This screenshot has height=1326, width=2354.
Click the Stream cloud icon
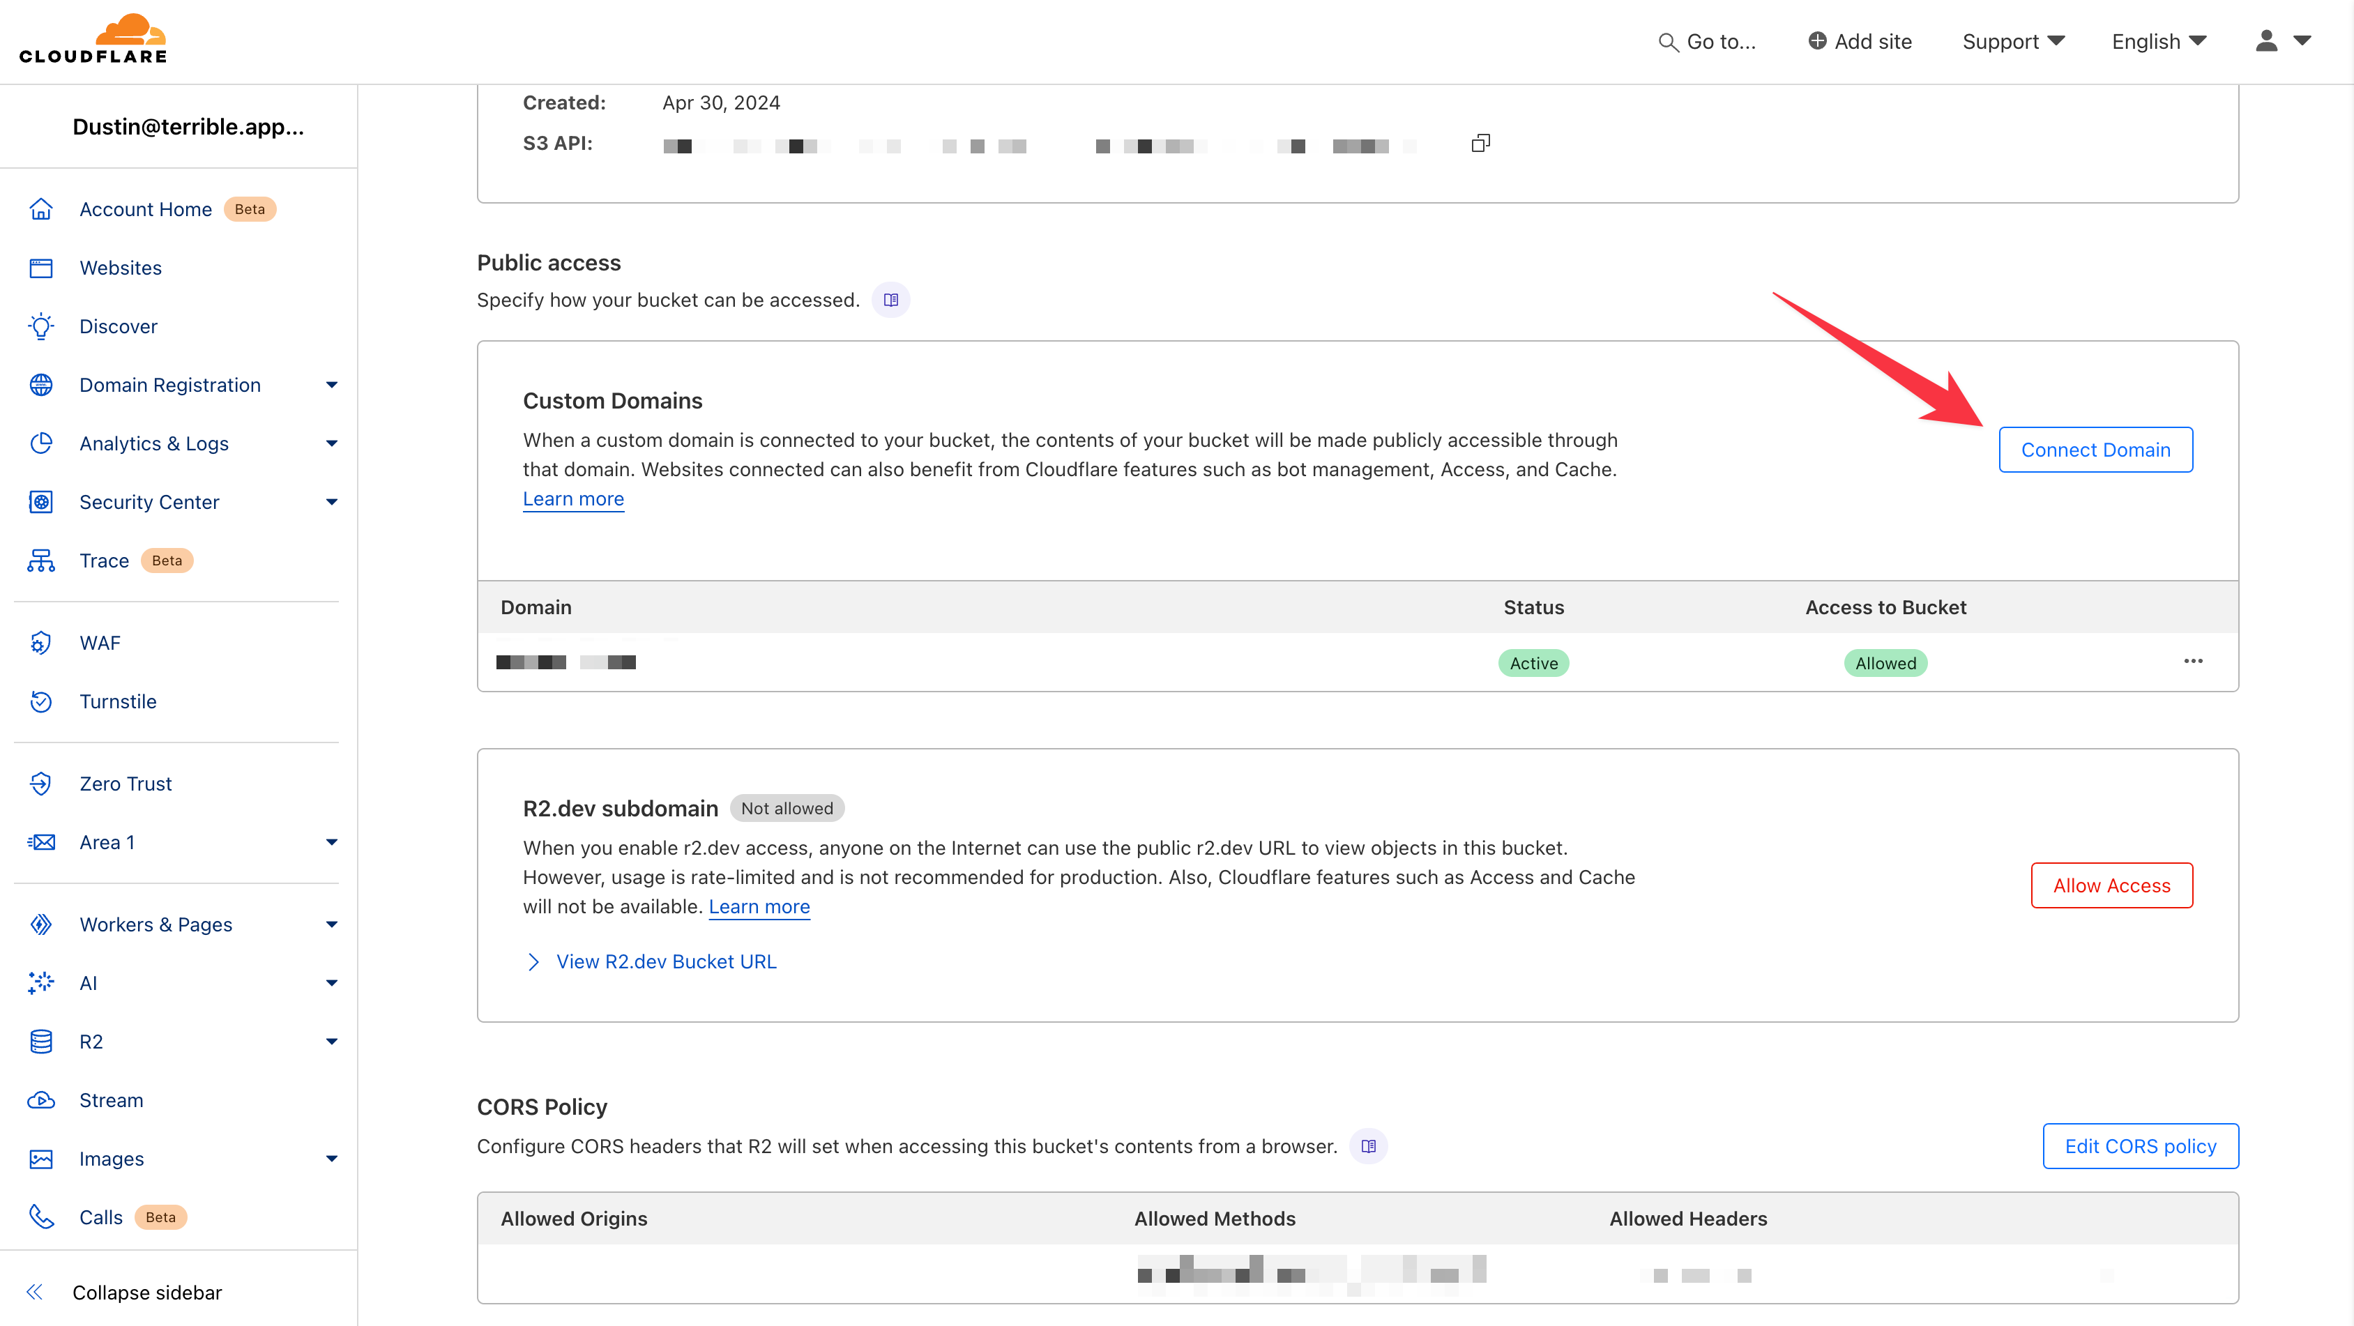[x=41, y=1099]
